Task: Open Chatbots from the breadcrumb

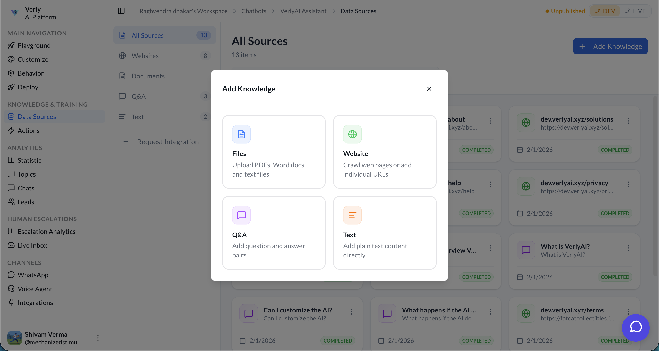Action: click(x=254, y=11)
